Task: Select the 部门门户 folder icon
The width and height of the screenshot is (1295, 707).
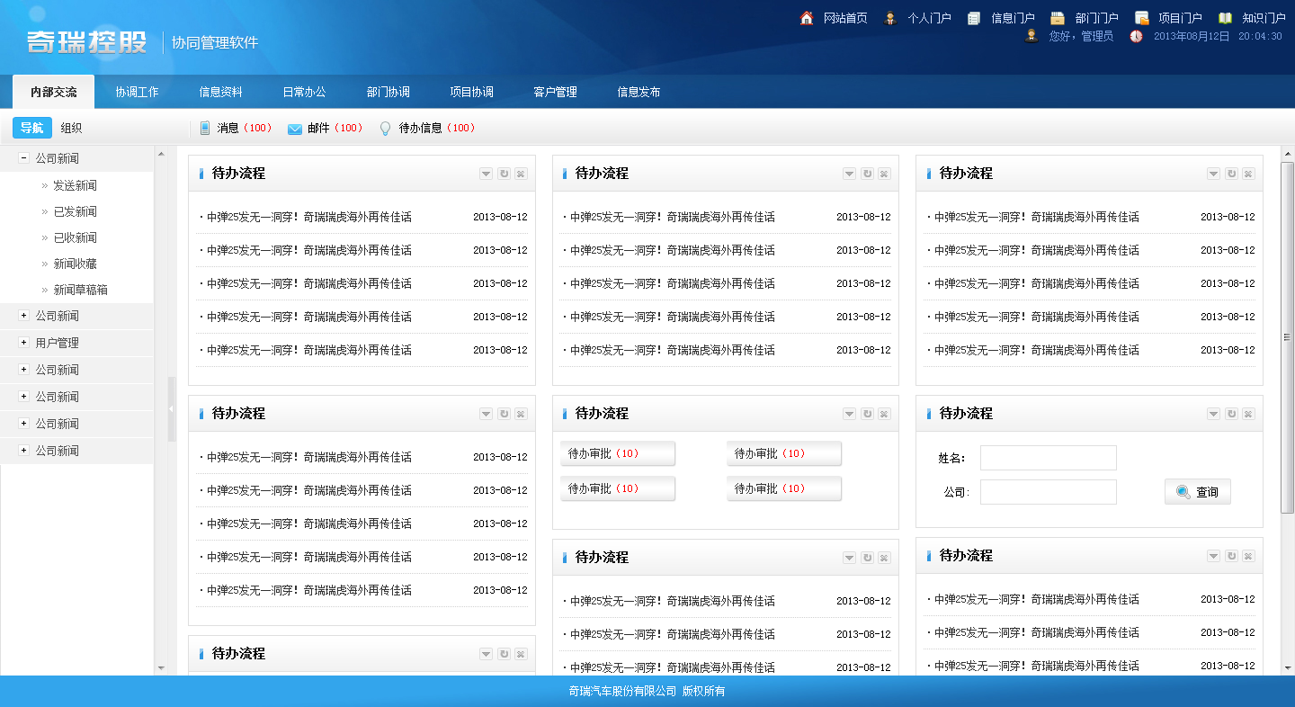Action: click(1058, 17)
